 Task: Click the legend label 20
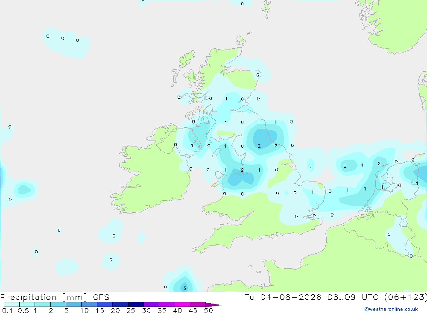pyautogui.click(x=115, y=310)
